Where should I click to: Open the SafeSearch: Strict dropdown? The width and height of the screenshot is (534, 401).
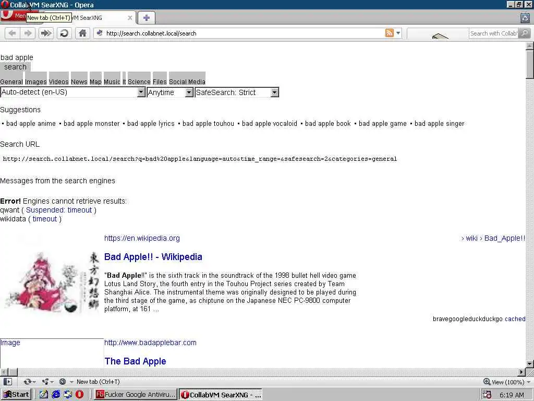tap(237, 92)
